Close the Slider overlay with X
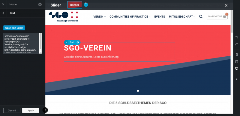The image size is (240, 116). click(x=226, y=5)
